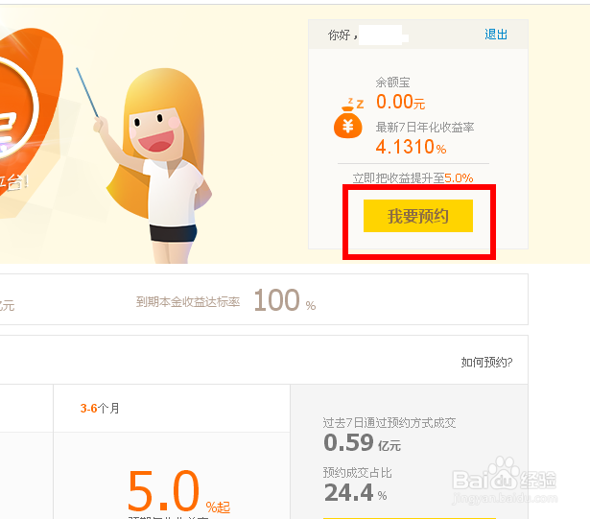Select the 3-6个月 term column header
Viewport: 590px width, 519px height.
100,408
